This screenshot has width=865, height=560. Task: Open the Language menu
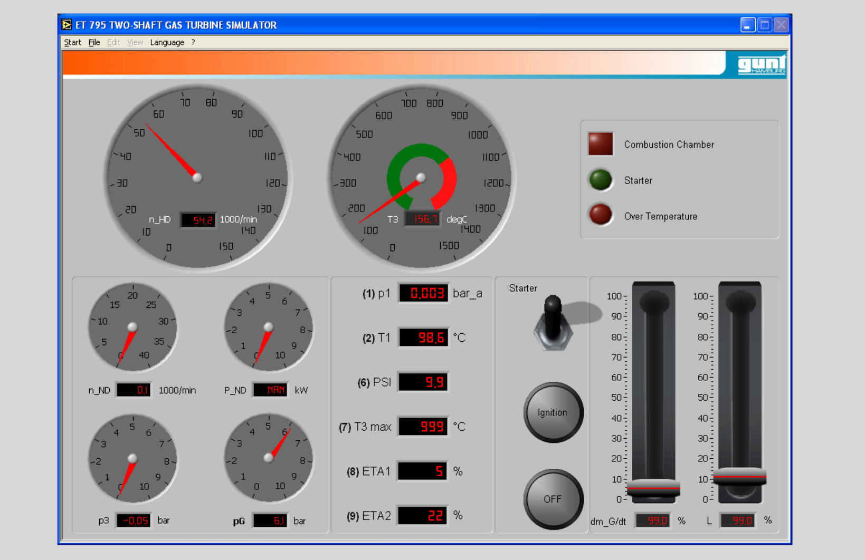pos(167,42)
